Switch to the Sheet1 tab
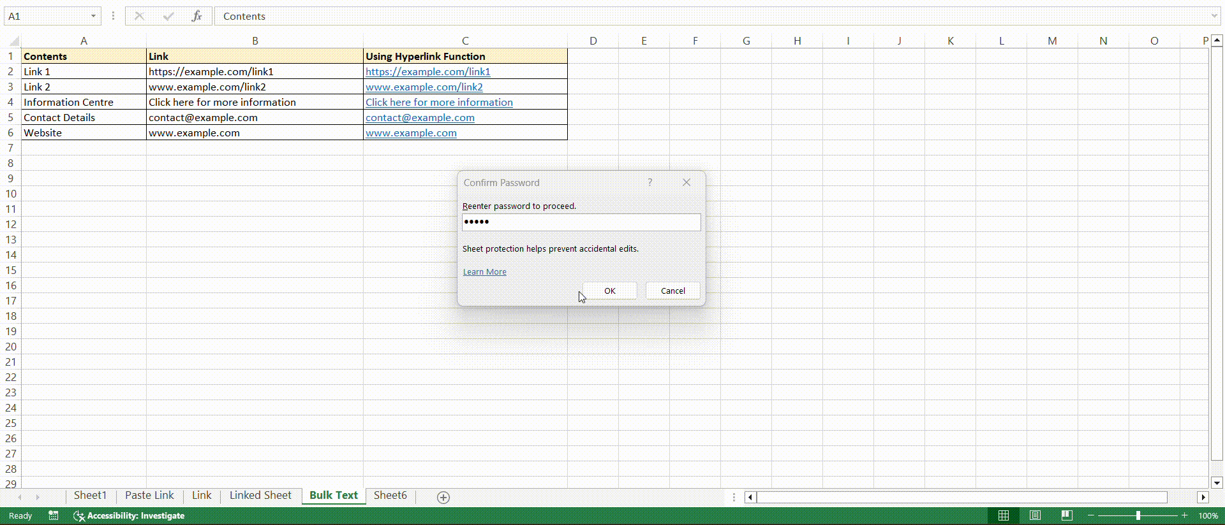1225x525 pixels. point(90,495)
